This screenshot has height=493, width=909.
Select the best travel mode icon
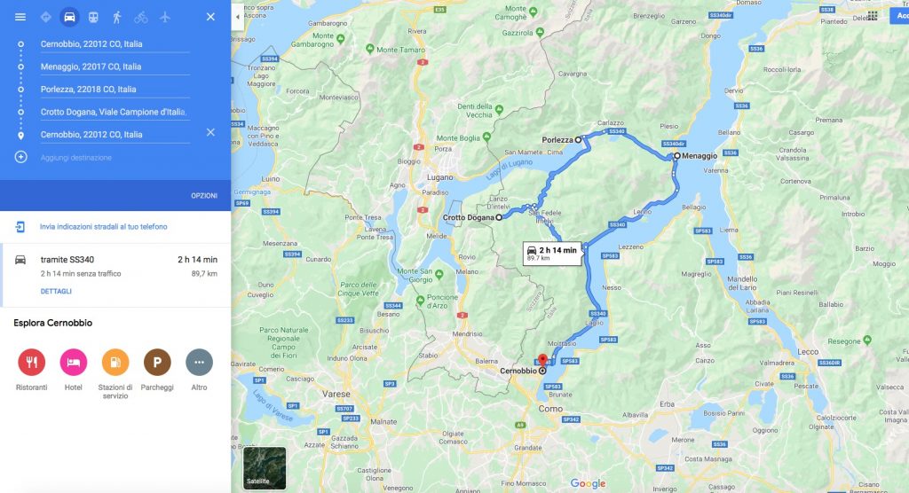click(x=46, y=17)
